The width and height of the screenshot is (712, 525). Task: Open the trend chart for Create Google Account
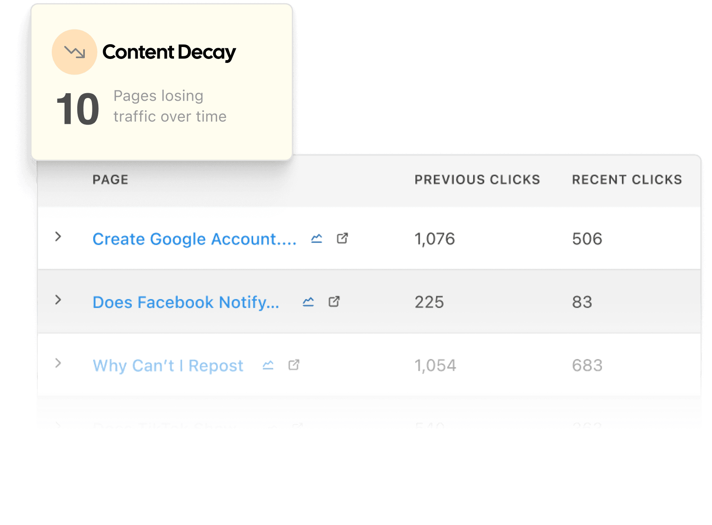point(317,239)
